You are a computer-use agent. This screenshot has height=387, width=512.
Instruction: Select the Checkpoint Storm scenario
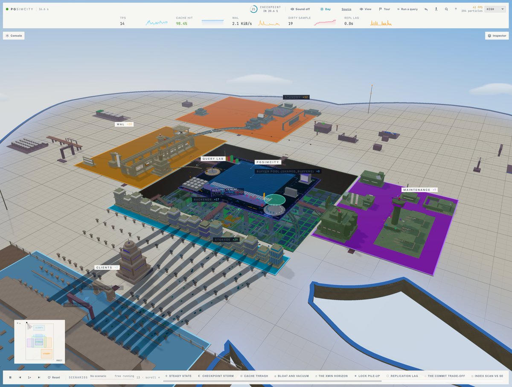pyautogui.click(x=216, y=376)
